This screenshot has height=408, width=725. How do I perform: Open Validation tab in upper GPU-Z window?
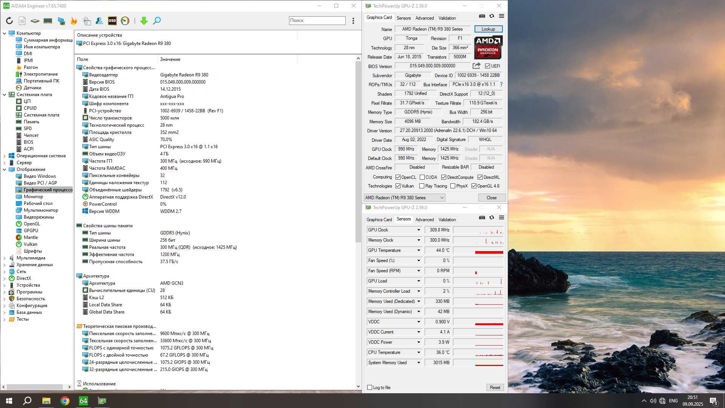click(x=447, y=18)
